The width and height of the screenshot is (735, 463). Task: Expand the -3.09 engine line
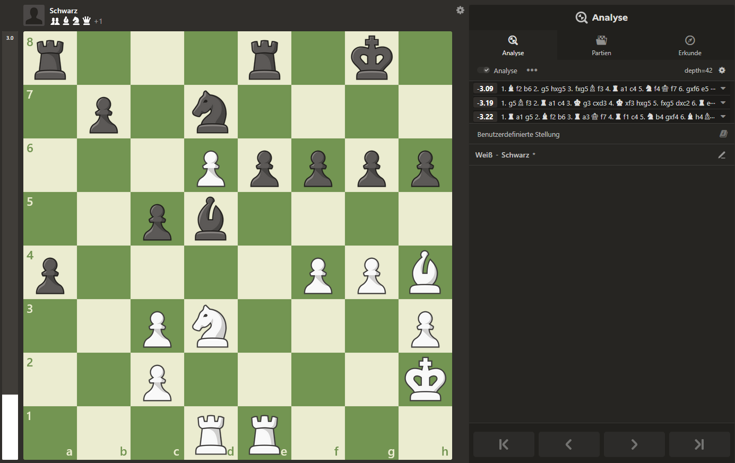tap(723, 89)
